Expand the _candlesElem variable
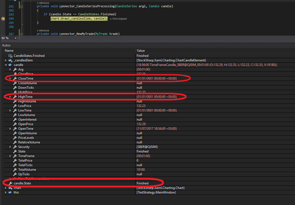 click(x=6, y=60)
